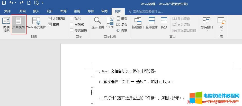The height and width of the screenshot is (106, 242).
Task: Open the 宏 macros dropdown
Action: pos(221,24)
